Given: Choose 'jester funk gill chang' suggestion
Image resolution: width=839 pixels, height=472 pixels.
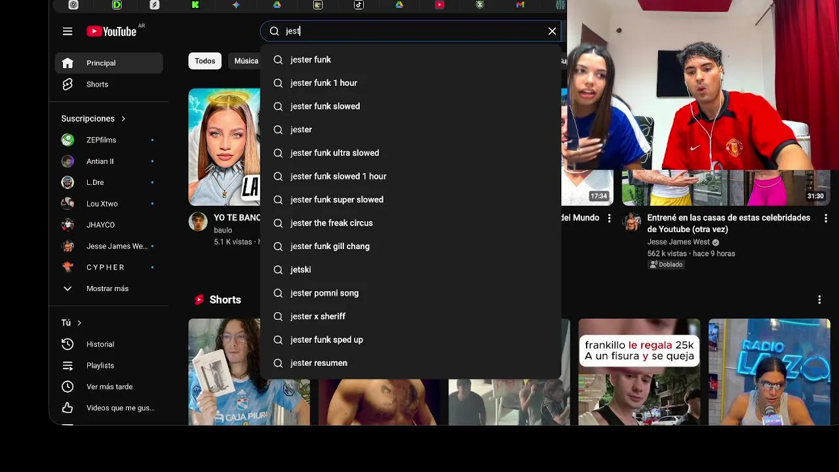Looking at the screenshot, I should [410, 246].
